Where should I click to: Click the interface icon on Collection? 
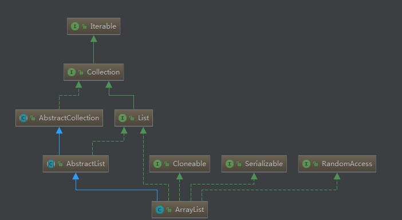[72, 72]
